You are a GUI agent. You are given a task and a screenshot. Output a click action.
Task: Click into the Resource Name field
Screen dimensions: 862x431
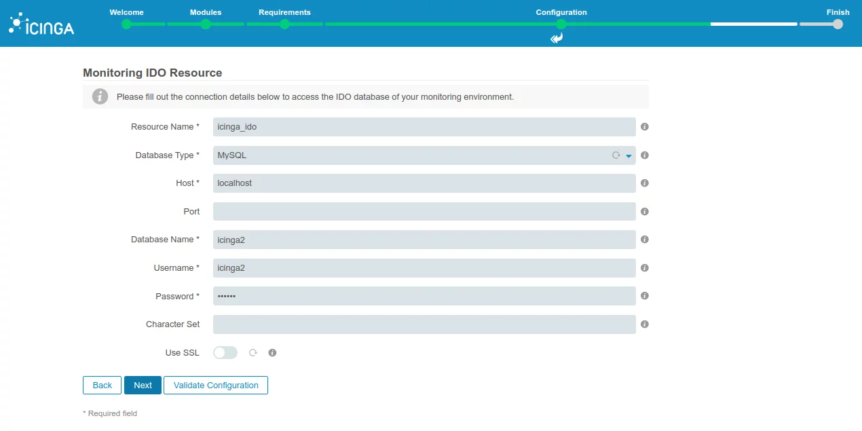(x=424, y=127)
